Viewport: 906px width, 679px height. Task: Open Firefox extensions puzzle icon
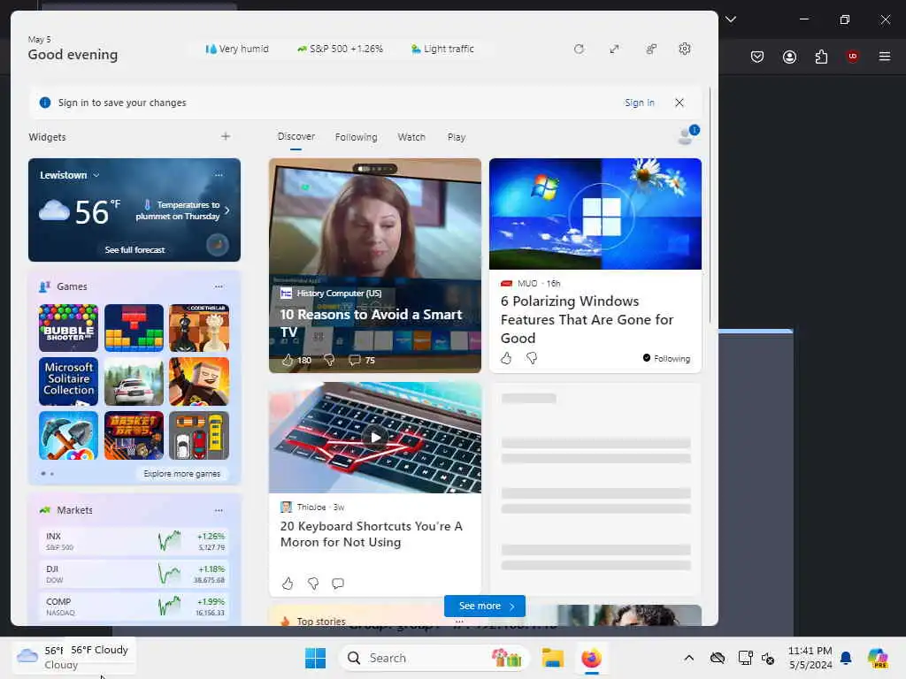pyautogui.click(x=821, y=57)
